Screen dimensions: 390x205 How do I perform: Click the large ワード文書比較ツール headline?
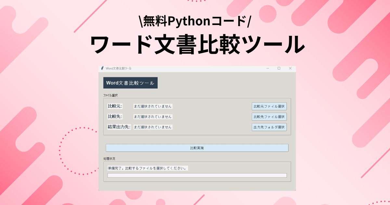(x=197, y=45)
